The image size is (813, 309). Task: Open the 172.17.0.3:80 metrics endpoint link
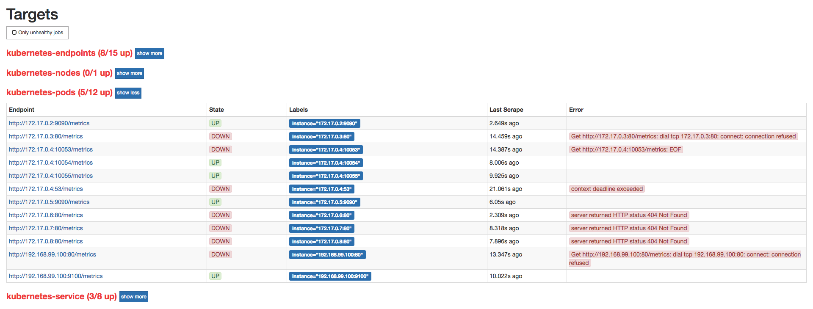point(46,136)
